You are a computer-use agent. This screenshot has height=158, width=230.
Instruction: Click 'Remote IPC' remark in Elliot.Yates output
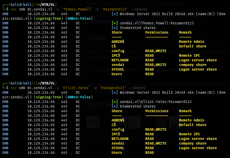pyautogui.click(x=190, y=134)
